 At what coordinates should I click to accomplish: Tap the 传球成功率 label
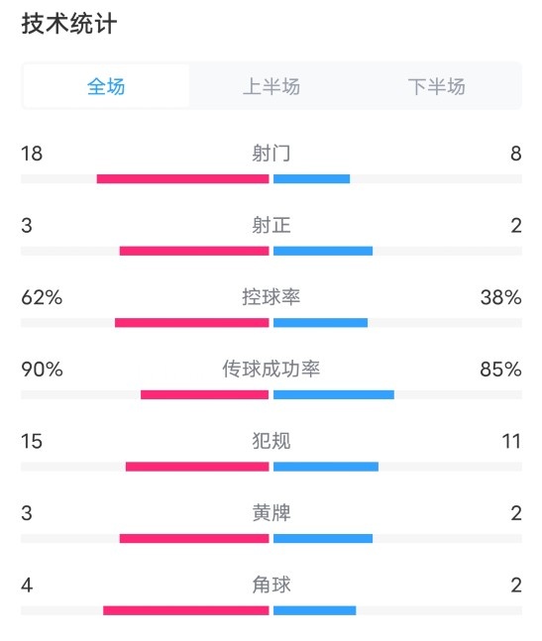tap(271, 369)
